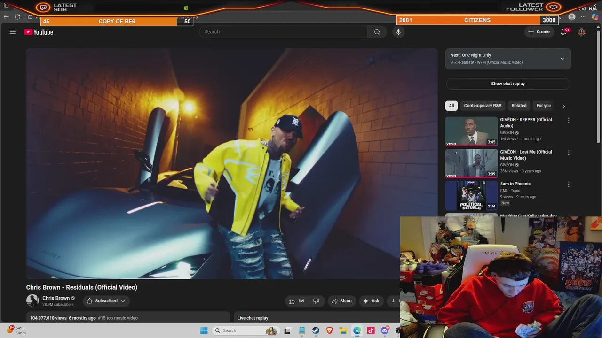Click the browser back arrow
This screenshot has height=338, width=602.
click(x=6, y=17)
